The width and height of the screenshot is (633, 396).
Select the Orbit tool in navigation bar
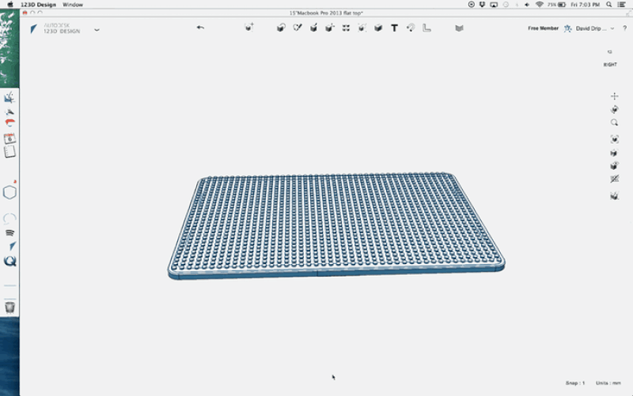point(615,110)
